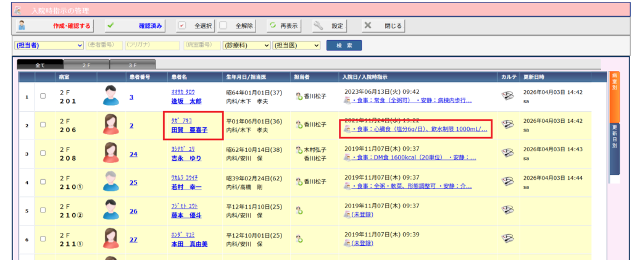
Task: Click avatar icon of patient 若村 幸一
Action: (x=111, y=182)
